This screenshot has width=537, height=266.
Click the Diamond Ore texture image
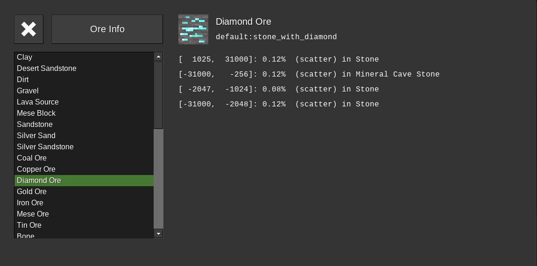[x=193, y=29]
